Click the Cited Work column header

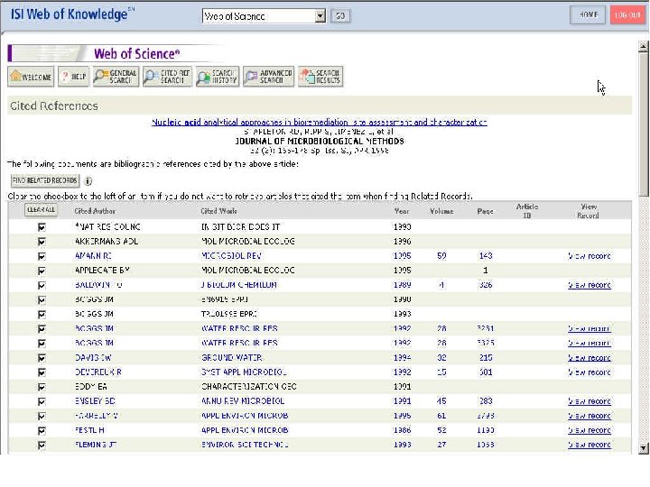[218, 211]
